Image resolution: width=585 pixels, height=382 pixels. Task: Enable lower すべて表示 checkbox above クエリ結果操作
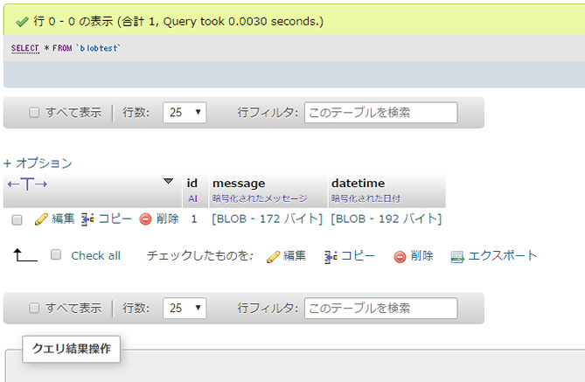(x=34, y=308)
